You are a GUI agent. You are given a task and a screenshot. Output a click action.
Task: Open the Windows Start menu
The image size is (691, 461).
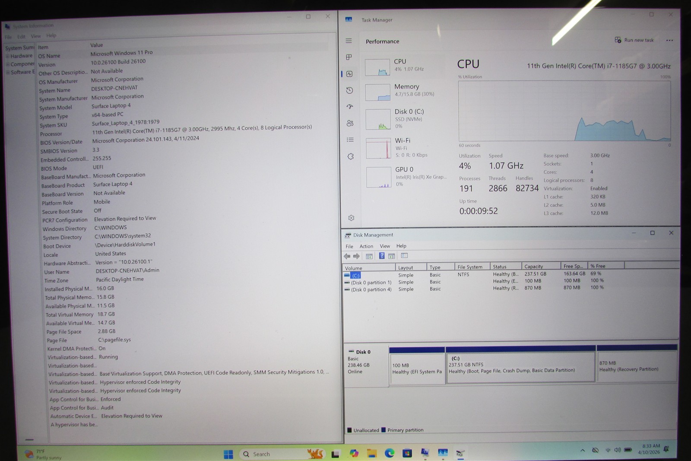[228, 454]
